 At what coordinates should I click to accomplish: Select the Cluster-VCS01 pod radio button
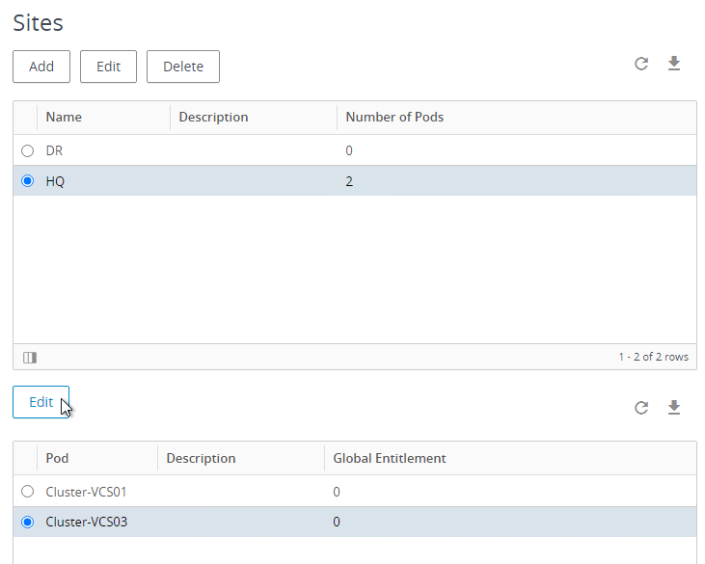click(x=27, y=491)
